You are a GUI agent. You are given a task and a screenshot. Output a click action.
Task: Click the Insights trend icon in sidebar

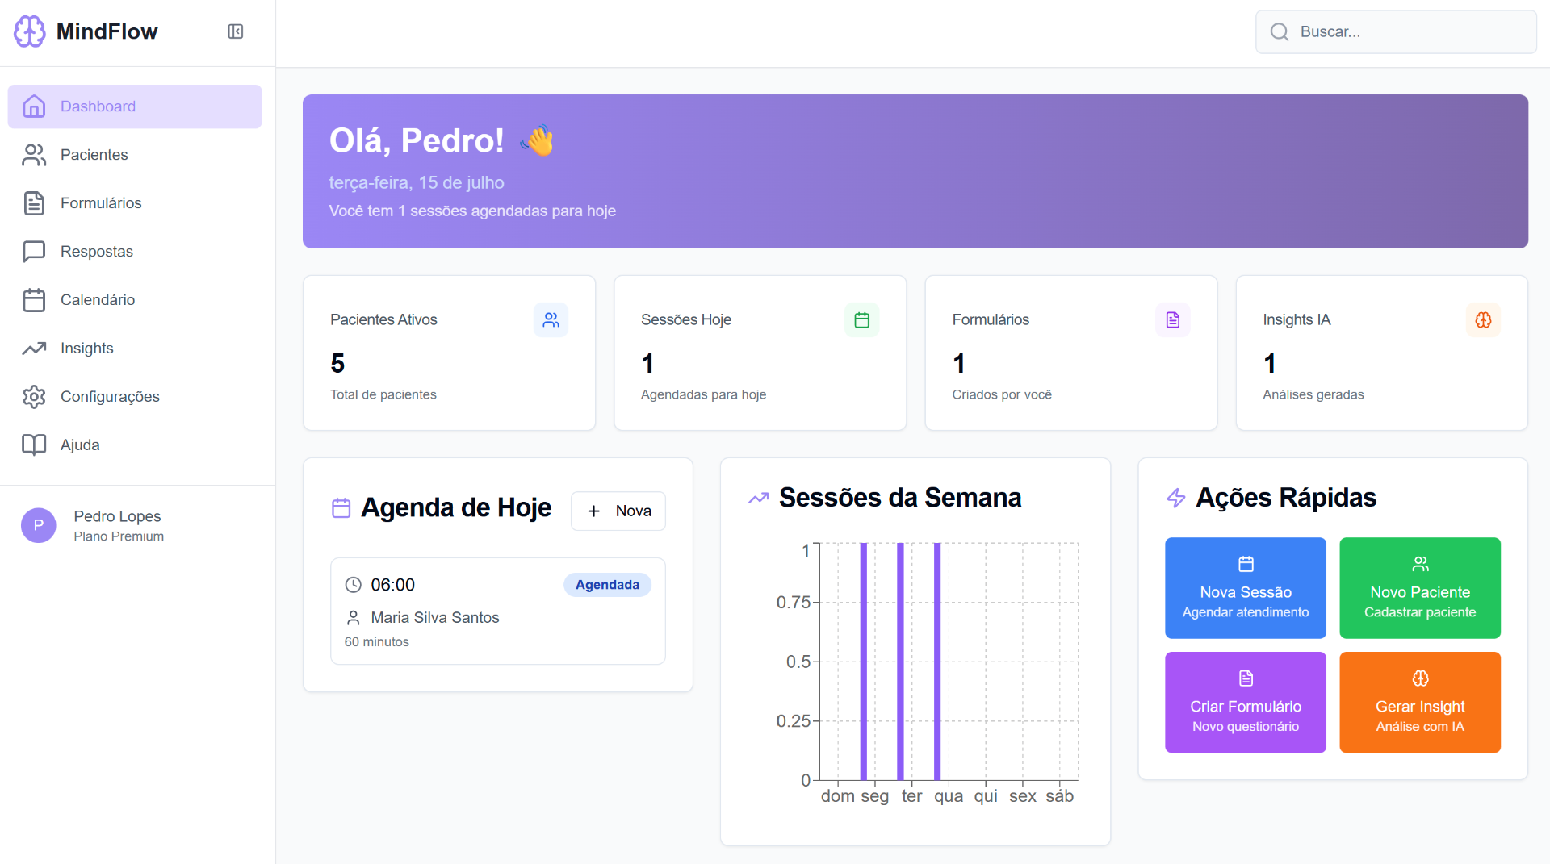34,349
